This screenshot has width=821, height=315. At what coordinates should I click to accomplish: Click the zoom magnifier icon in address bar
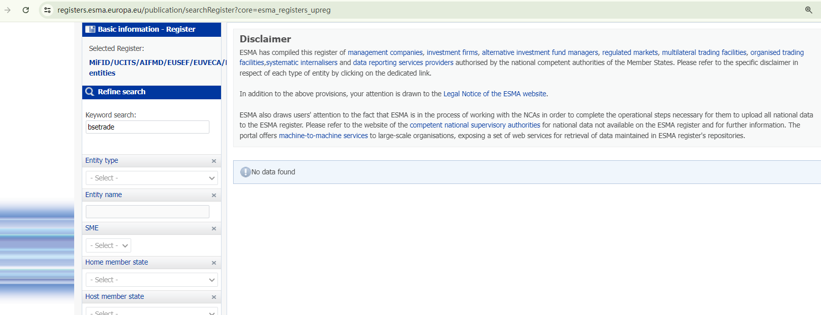tap(808, 10)
